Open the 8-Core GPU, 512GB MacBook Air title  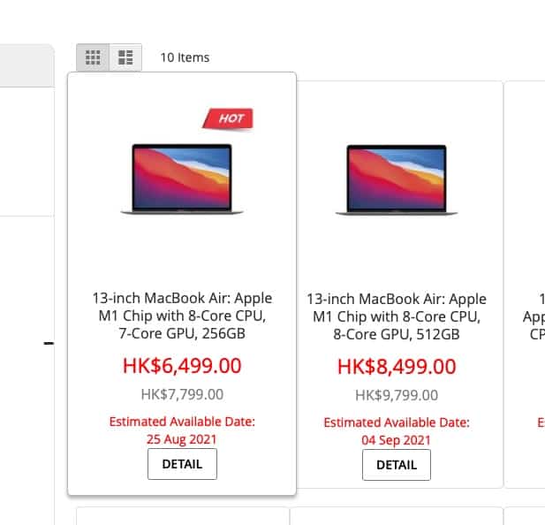pos(396,316)
